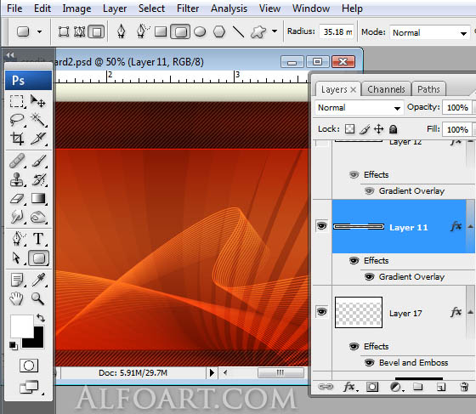Choose the Horizontal Type tool
This screenshot has height=414, width=476.
coord(38,239)
